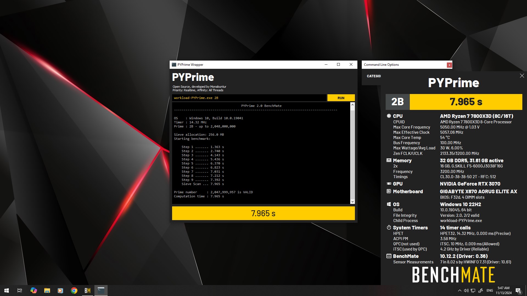The image size is (527, 296).
Task: Click the System Timers stopwatch icon
Action: coord(389,227)
